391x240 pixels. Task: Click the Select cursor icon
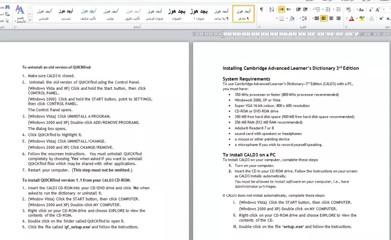click(7, 20)
